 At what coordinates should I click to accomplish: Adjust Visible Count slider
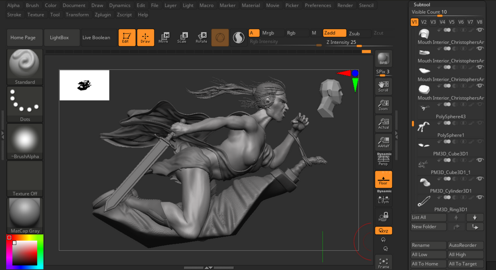pos(447,13)
